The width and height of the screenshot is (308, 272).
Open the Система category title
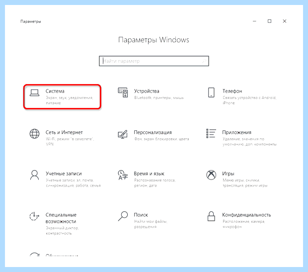pos(55,91)
